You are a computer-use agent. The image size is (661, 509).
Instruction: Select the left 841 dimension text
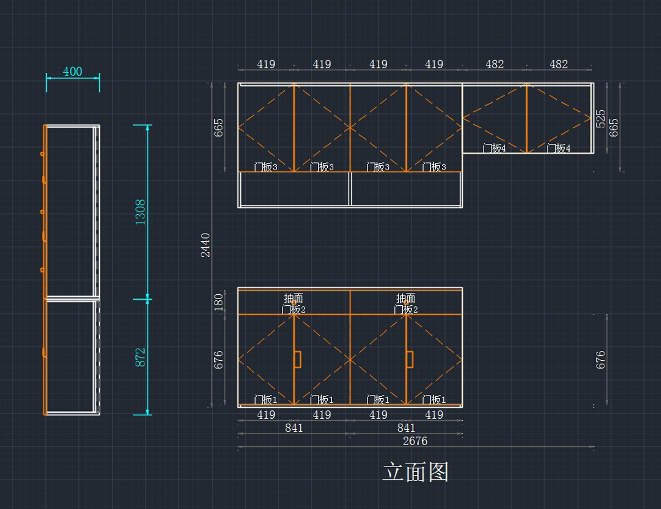point(294,428)
